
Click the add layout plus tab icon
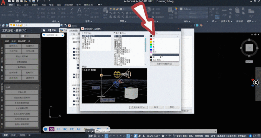29,135
